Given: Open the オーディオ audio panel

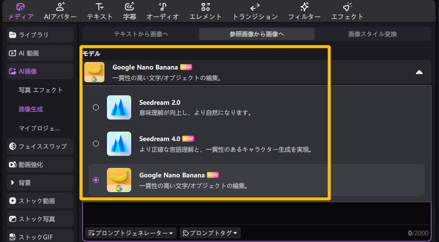Looking at the screenshot, I should (162, 11).
